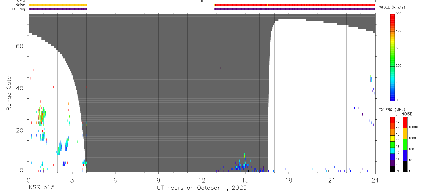
Task: Click the 15 tick on TX FRQ colorbar
Action: point(397,134)
